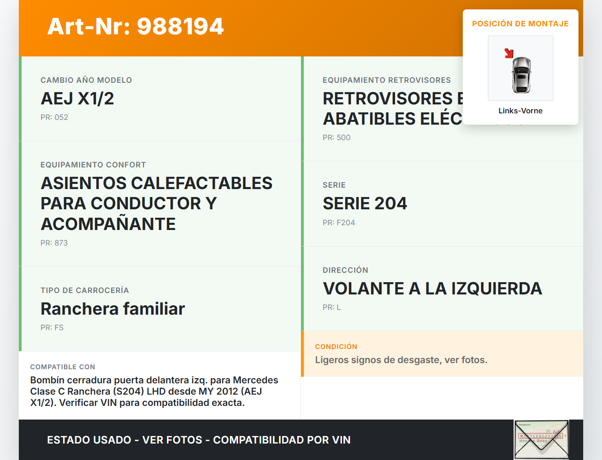The height and width of the screenshot is (460, 602).
Task: Select the Art-Nr: 988194 heading
Action: [x=135, y=26]
